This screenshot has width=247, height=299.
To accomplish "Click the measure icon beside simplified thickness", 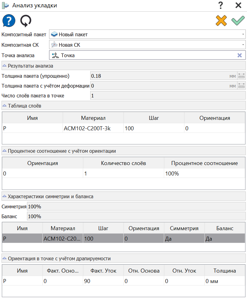I will pos(241,76).
